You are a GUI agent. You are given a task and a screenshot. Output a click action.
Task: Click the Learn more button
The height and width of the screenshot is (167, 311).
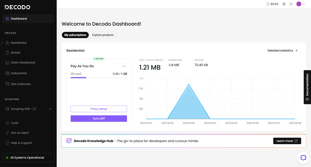click(x=287, y=141)
